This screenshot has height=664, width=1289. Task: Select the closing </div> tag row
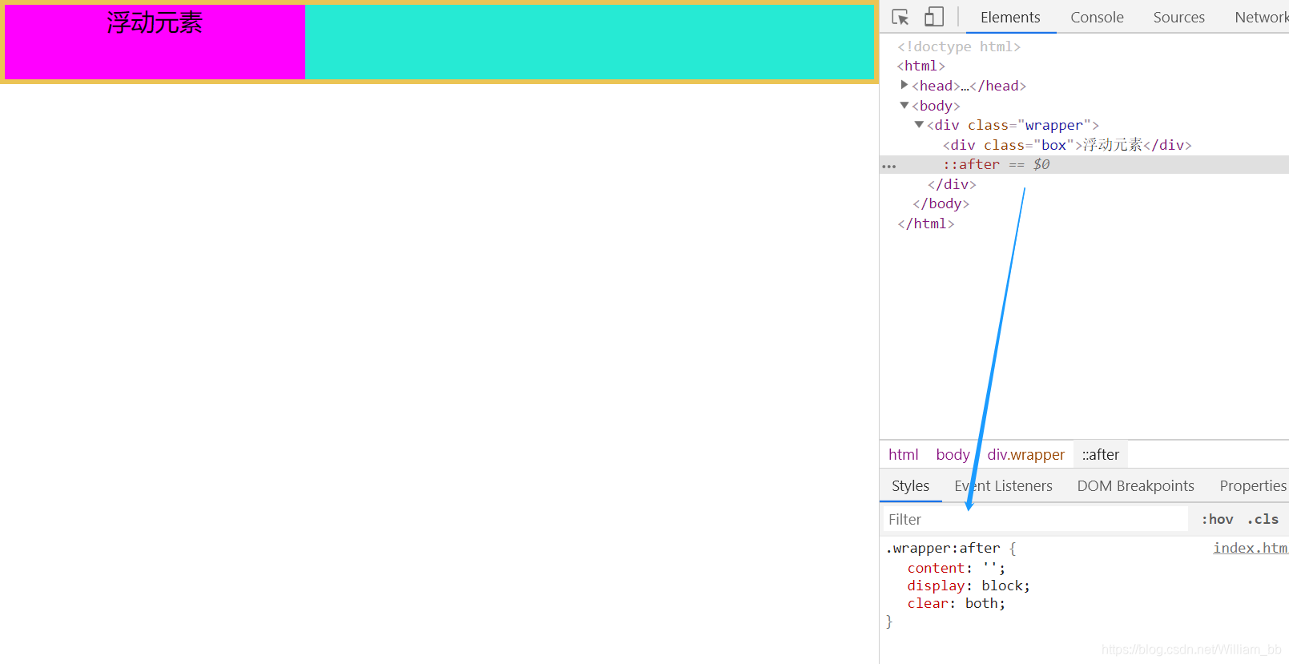(x=952, y=184)
